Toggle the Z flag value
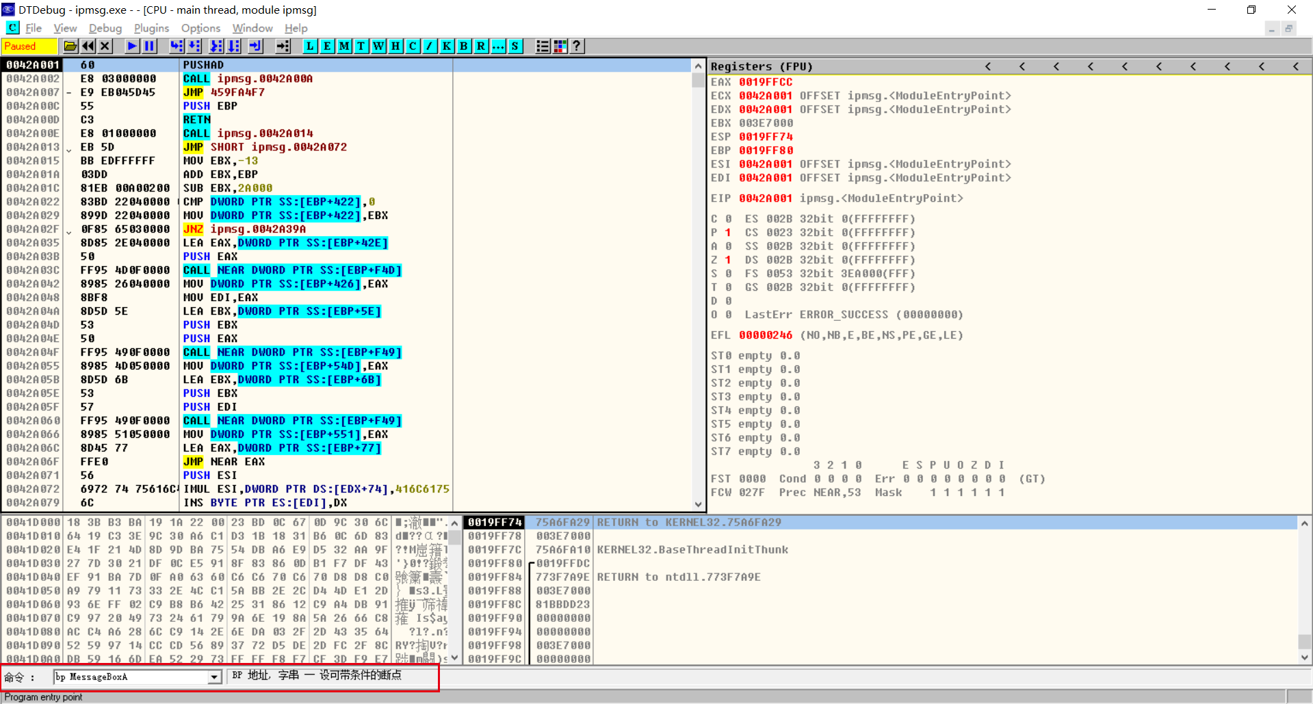The width and height of the screenshot is (1313, 704). tap(728, 260)
